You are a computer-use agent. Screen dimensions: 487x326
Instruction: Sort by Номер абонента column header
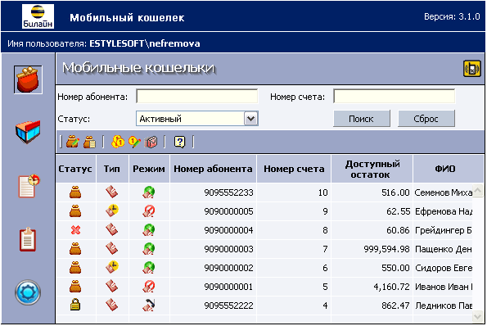coord(213,169)
